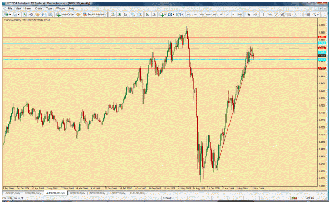Image resolution: width=329 pixels, height=202 pixels.
Task: Select the Arrows drawing tool
Action: coord(315,15)
